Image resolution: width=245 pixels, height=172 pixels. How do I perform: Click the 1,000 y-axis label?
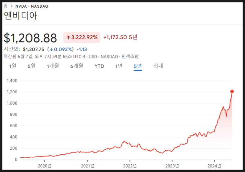point(12,103)
